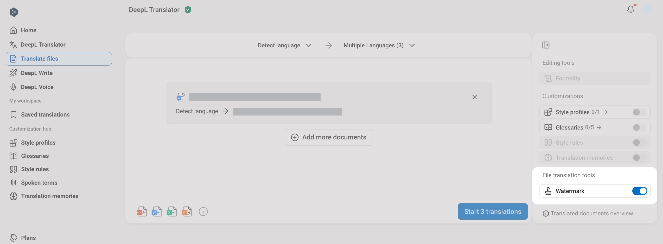Toggle Style rules switch in right panel

tap(640, 143)
